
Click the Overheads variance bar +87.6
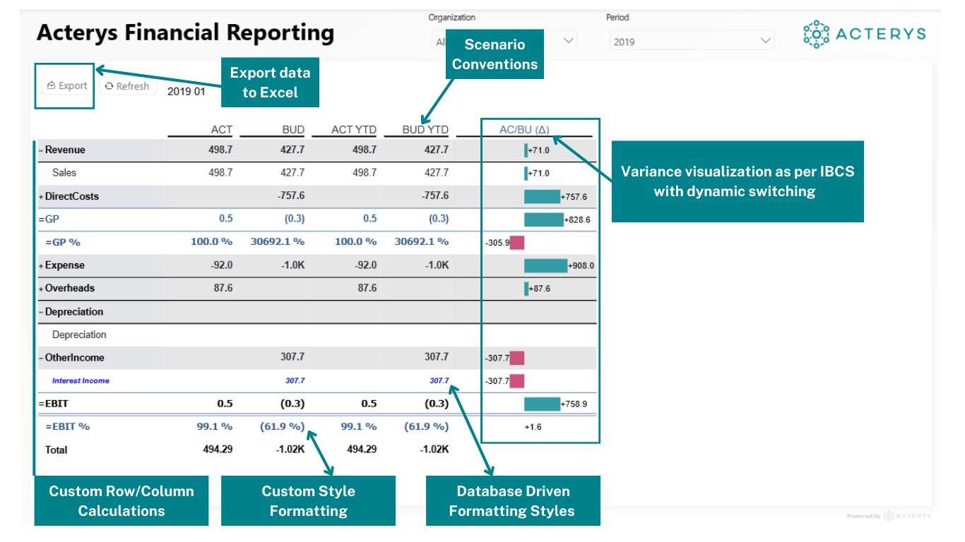(526, 289)
